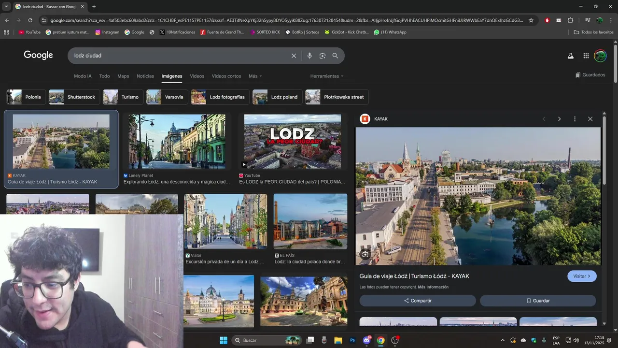Expand the Herramientas dropdown

tap(327, 76)
